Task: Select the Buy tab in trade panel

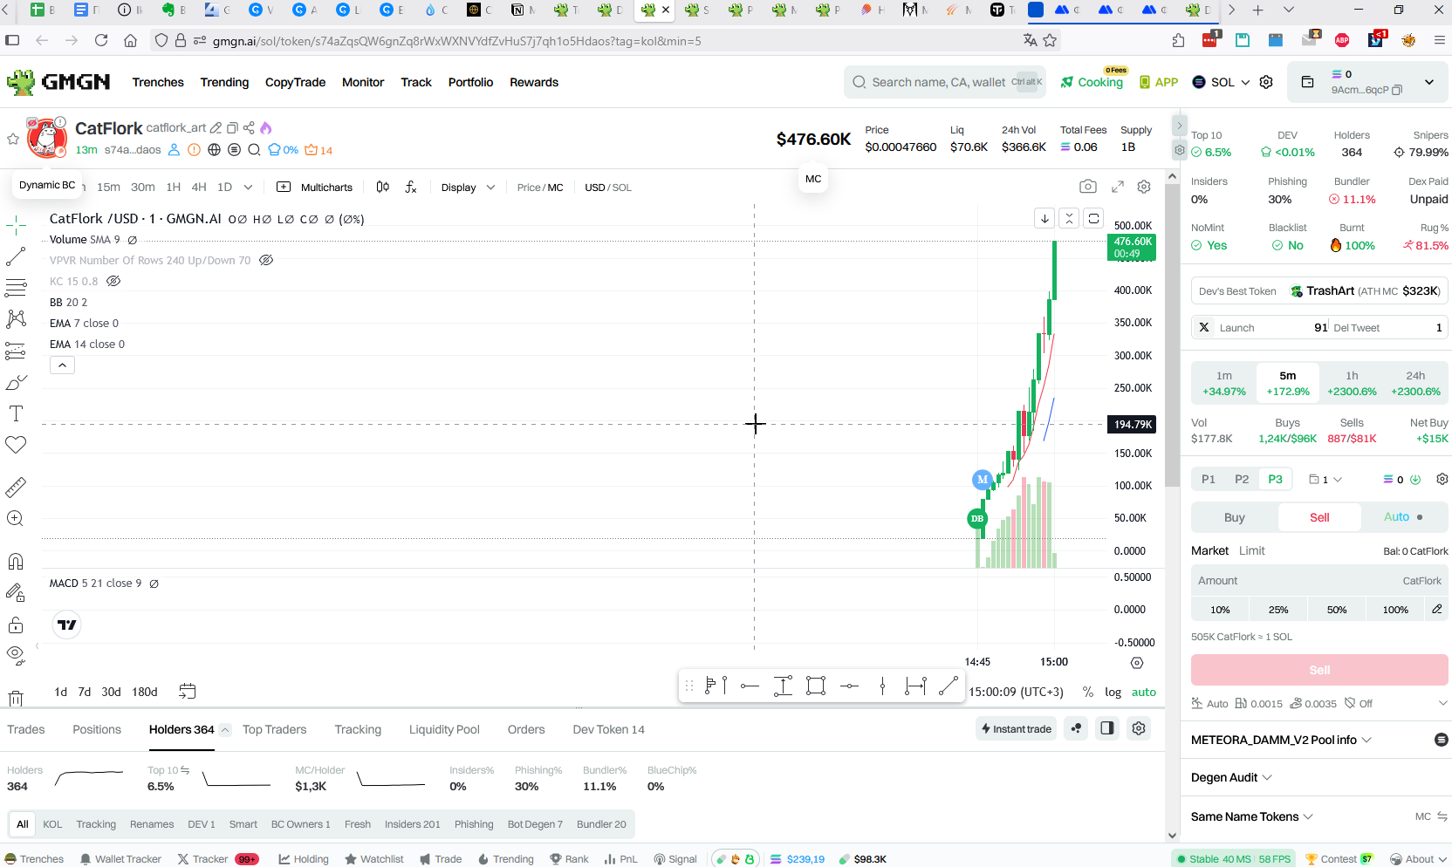Action: click(1234, 517)
